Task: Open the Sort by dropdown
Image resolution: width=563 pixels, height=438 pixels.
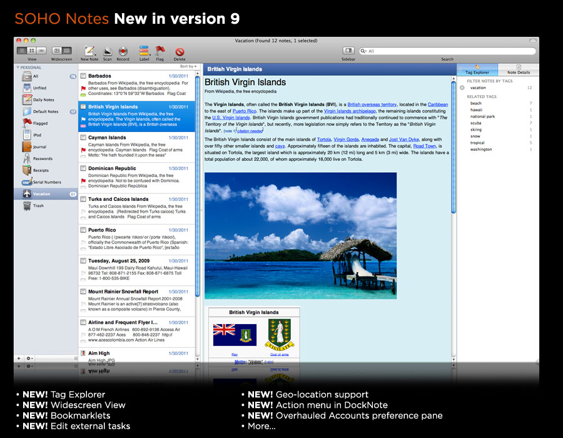Action: coord(188,66)
